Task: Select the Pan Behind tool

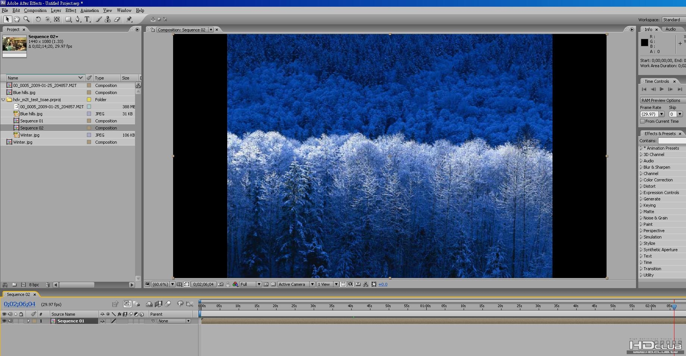Action: pos(57,19)
